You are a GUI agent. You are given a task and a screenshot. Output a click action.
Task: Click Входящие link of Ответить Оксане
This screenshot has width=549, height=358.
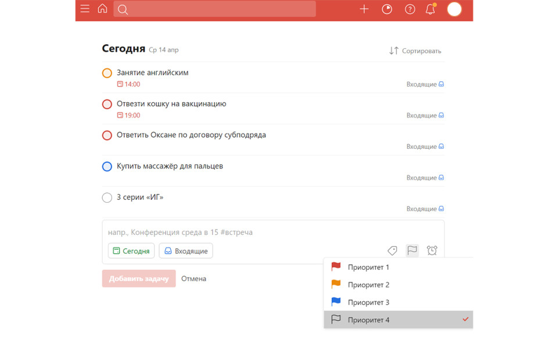425,146
